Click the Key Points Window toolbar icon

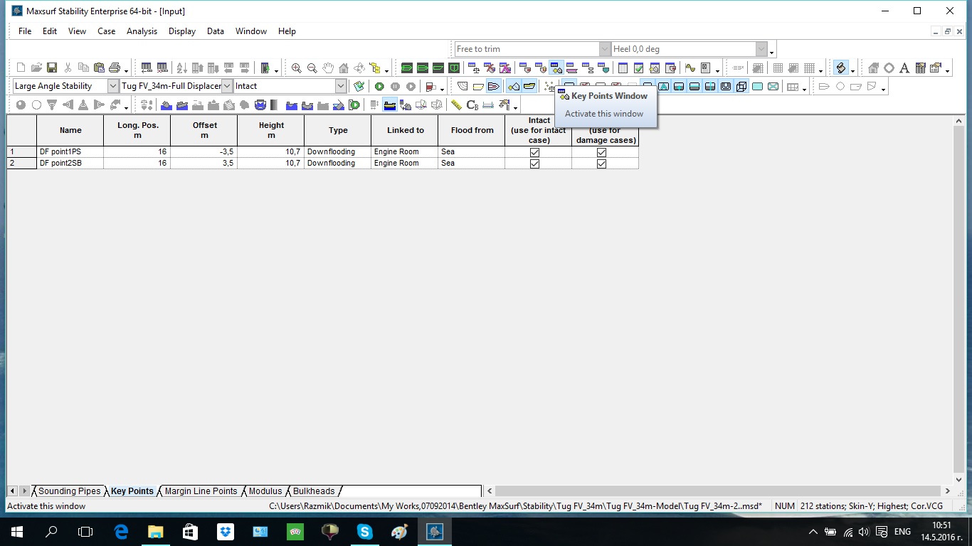point(556,68)
